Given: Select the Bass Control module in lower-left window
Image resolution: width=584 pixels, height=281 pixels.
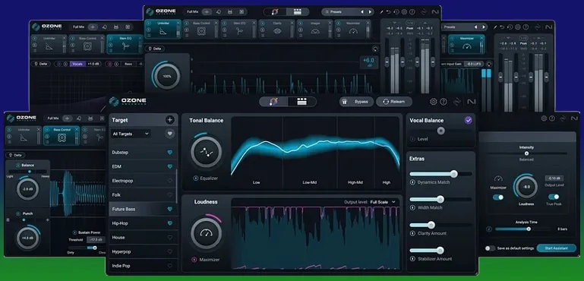Looking at the screenshot, I should coord(62,136).
